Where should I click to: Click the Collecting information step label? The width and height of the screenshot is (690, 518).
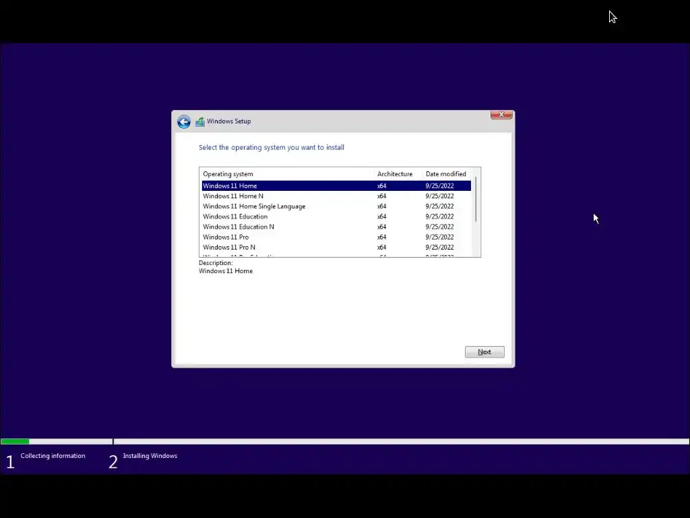[x=53, y=456]
